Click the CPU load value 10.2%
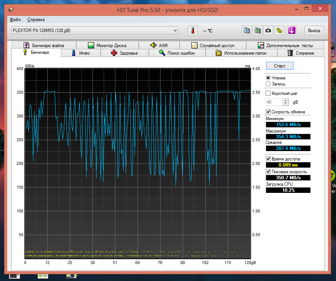Image resolution: width=336 pixels, height=281 pixels. [x=288, y=190]
